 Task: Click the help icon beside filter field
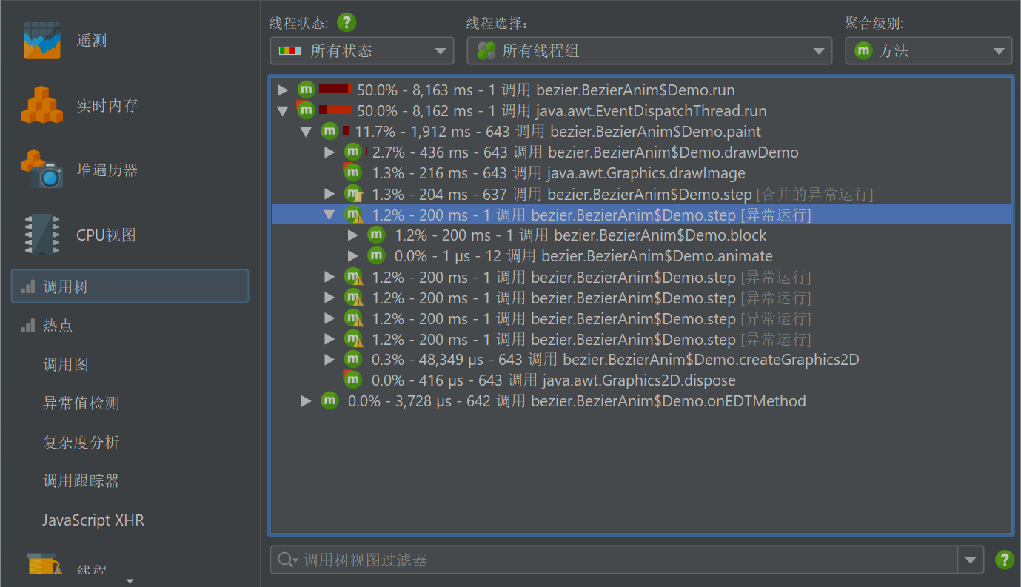pos(1004,560)
